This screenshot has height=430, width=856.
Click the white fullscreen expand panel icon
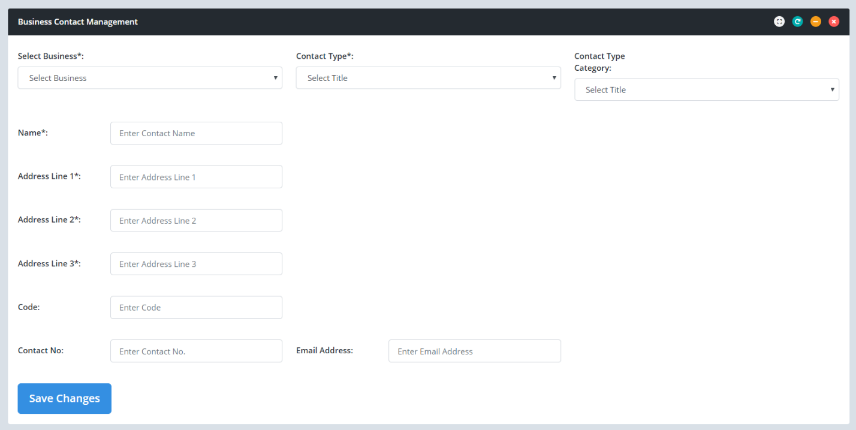pos(779,22)
